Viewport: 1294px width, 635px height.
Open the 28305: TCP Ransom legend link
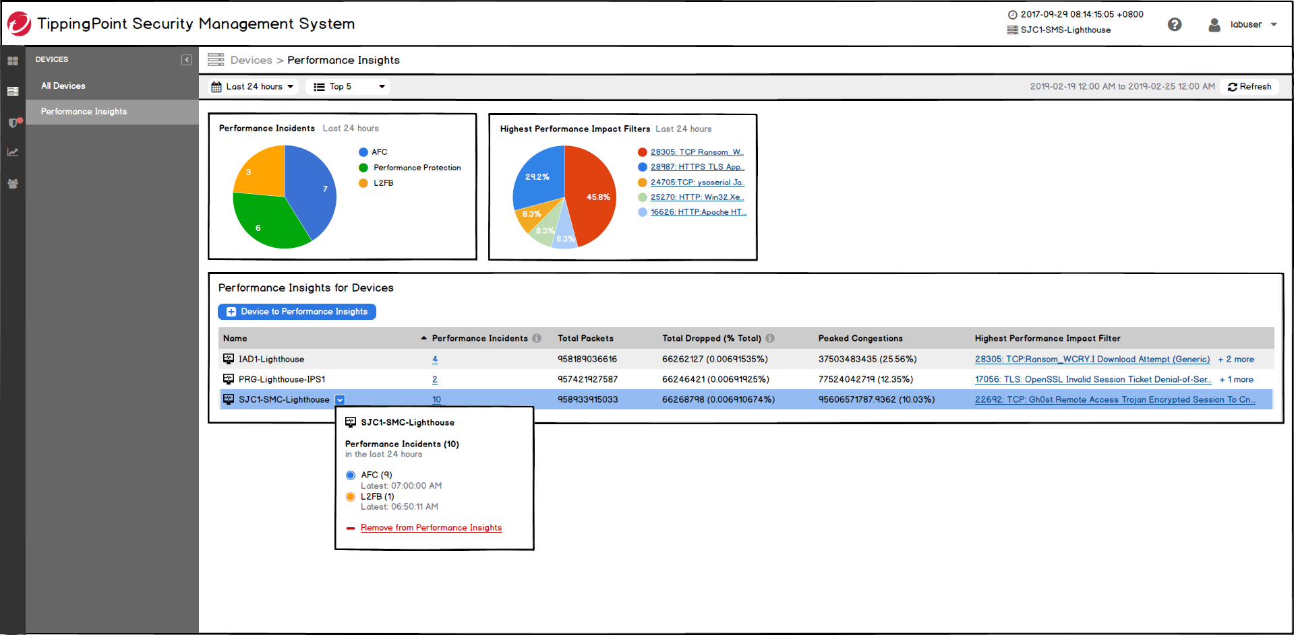[697, 152]
